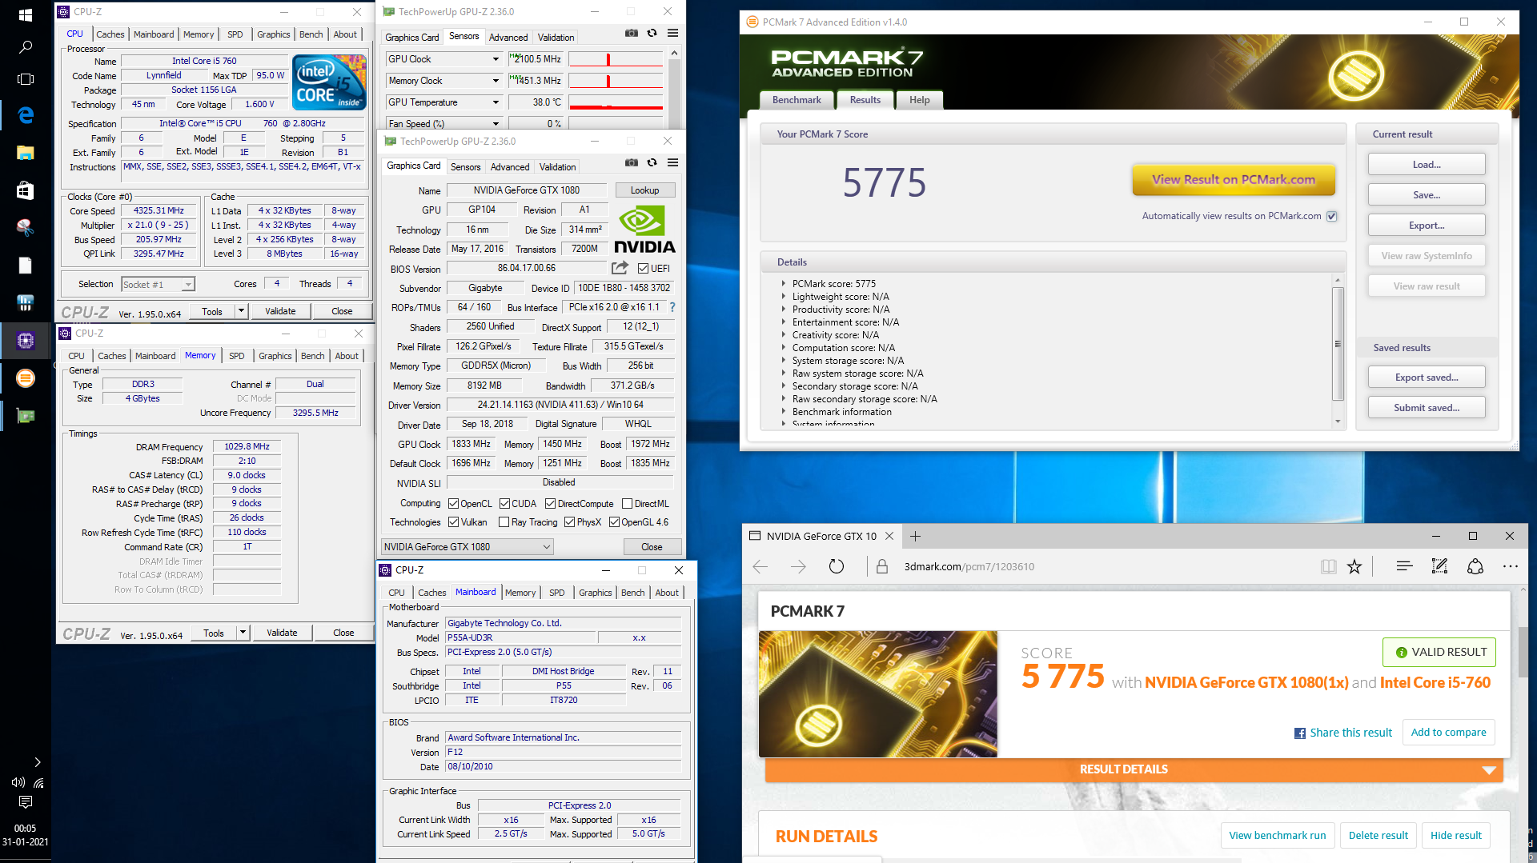Open the GPU Clock sensor dropdown

(x=496, y=59)
